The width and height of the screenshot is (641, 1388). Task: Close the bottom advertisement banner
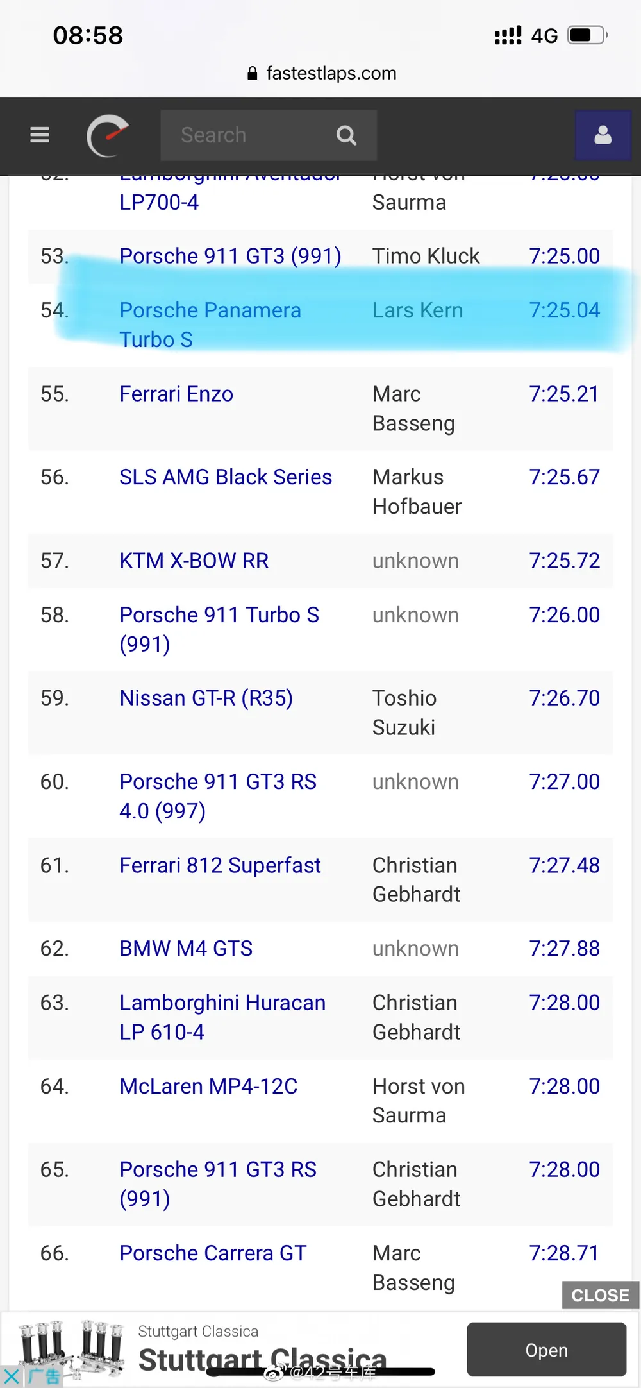click(x=600, y=1296)
